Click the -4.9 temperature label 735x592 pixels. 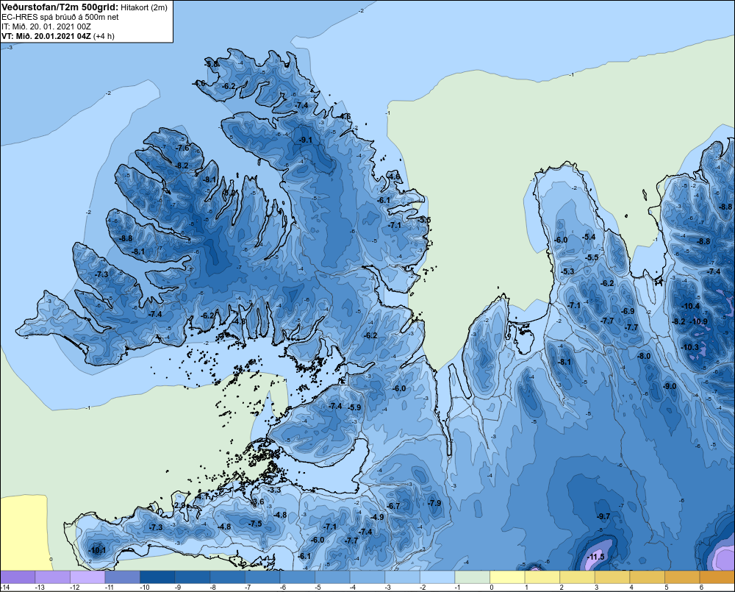[377, 517]
